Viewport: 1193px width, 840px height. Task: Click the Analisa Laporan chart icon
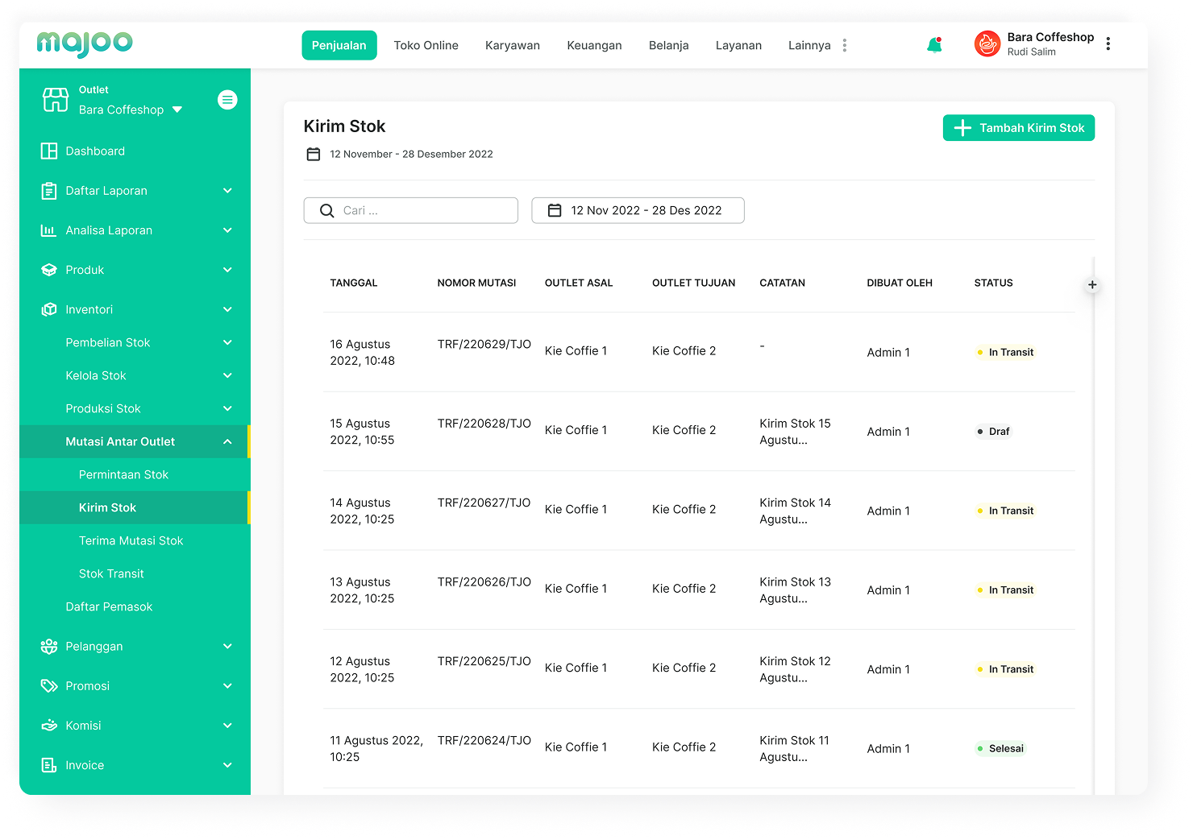pyautogui.click(x=49, y=230)
